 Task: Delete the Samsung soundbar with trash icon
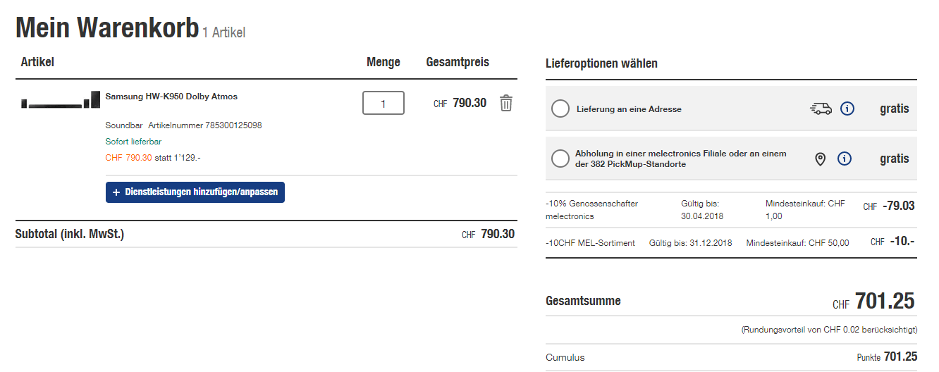pos(505,103)
